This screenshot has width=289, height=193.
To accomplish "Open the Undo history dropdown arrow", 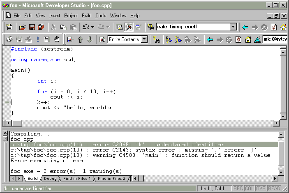I will (93, 27).
